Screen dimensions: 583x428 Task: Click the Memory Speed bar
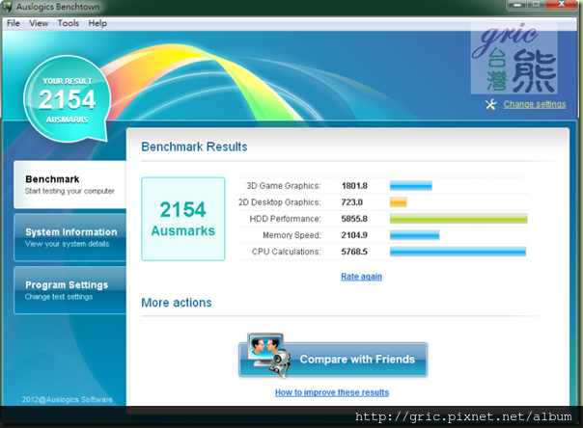(415, 235)
